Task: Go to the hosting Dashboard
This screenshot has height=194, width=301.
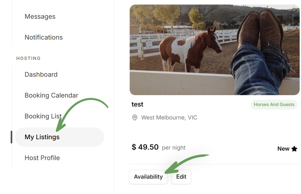Action: pos(41,74)
